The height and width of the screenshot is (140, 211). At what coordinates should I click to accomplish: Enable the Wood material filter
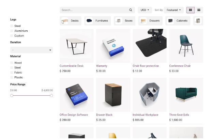12,63
